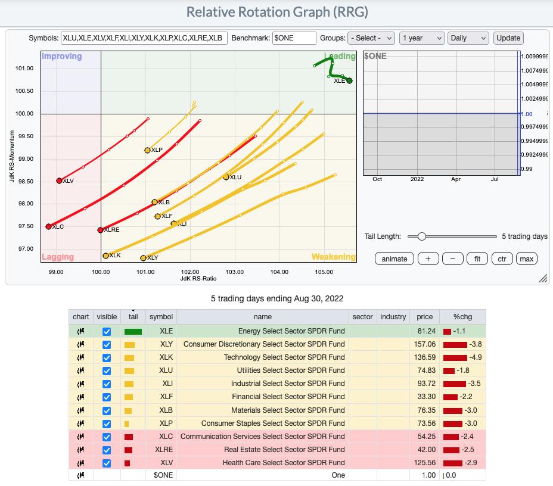The height and width of the screenshot is (486, 553).
Task: Sort table by visible column header
Action: click(x=107, y=317)
